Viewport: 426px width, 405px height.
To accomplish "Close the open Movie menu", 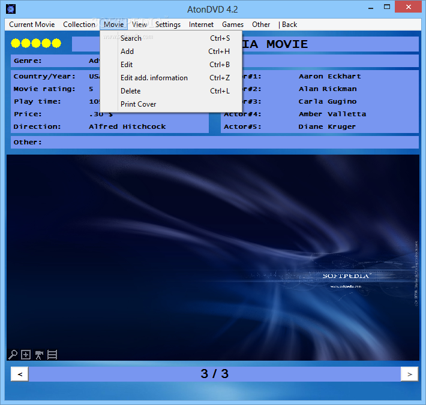I will (x=113, y=25).
